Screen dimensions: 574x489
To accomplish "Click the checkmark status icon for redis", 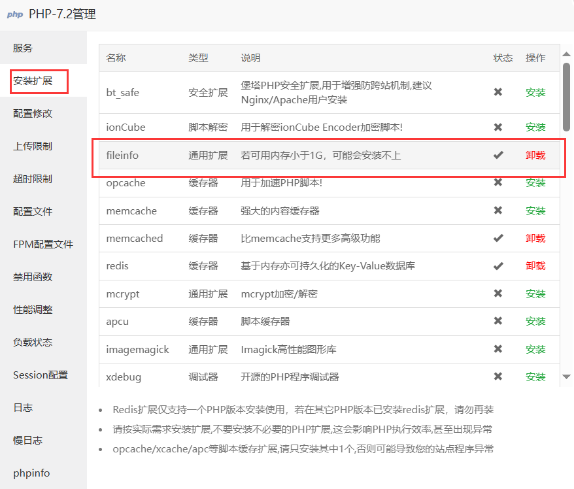I will click(x=498, y=266).
